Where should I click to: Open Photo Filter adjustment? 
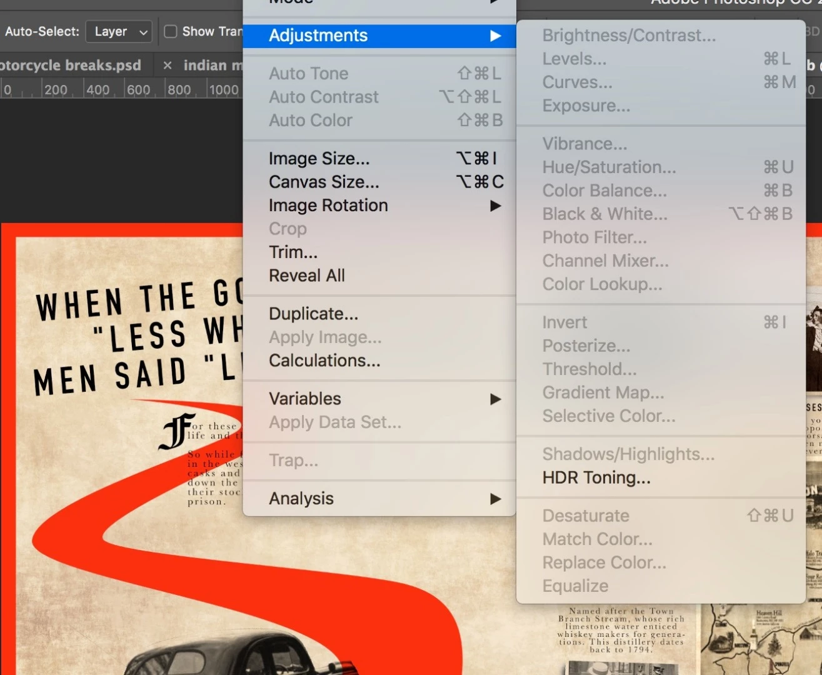tap(661, 237)
